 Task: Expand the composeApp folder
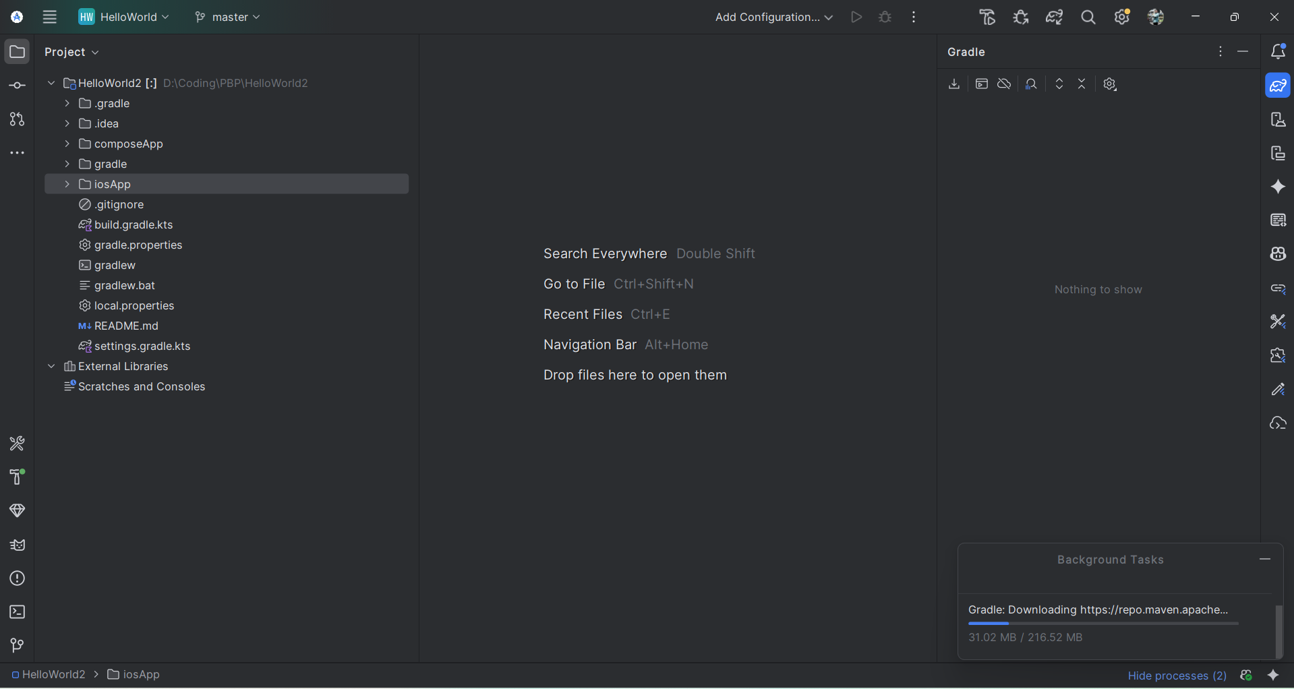pos(67,144)
